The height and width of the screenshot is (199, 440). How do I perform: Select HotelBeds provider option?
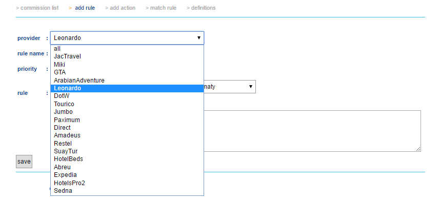pyautogui.click(x=127, y=159)
